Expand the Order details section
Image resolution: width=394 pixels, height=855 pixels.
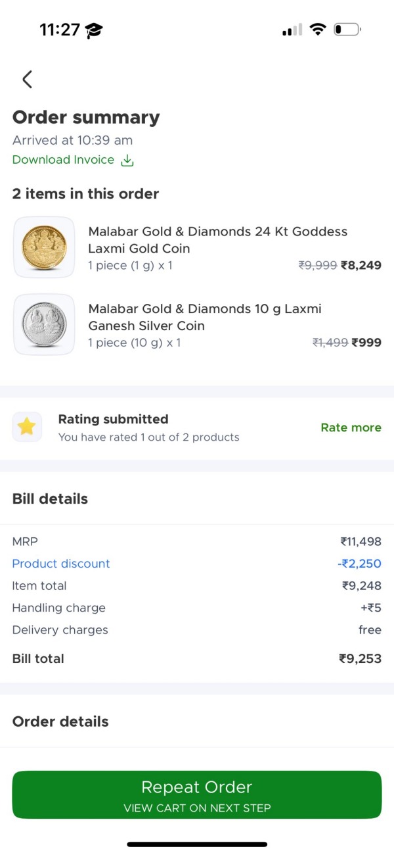(x=60, y=721)
